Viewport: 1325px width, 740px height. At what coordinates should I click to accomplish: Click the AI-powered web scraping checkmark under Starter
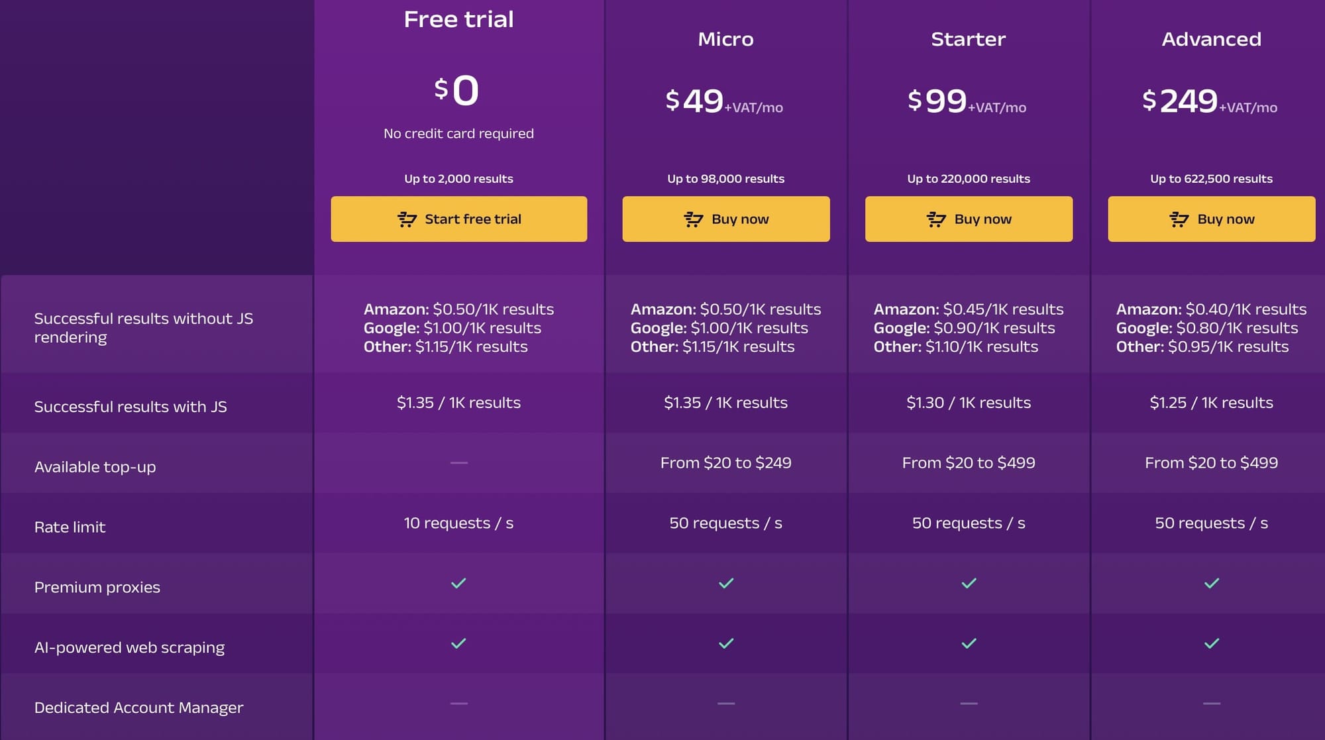click(968, 642)
